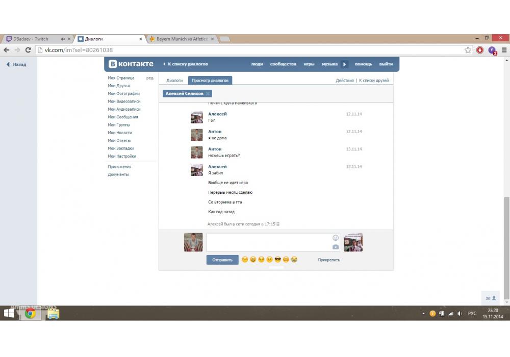Mute the Twitch tab audio icon
Screen dimensions: 510x357
(x=63, y=39)
